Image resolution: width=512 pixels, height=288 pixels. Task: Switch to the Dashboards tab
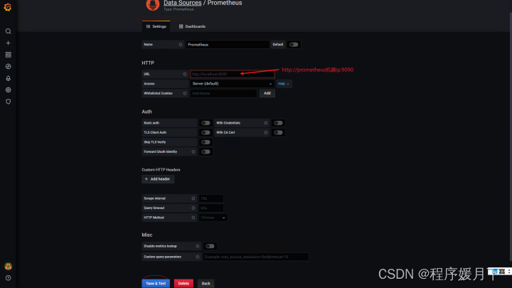pyautogui.click(x=192, y=26)
